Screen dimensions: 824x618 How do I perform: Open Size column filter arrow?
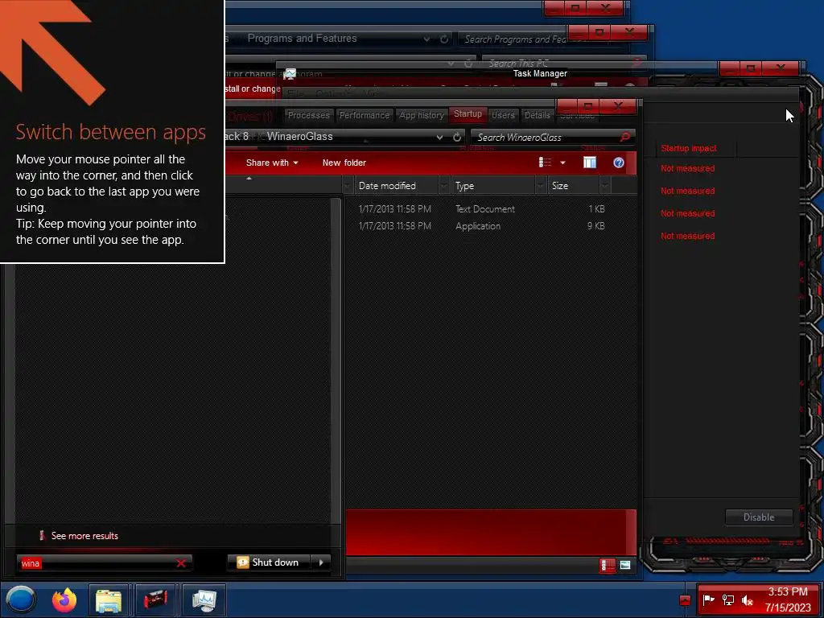[605, 186]
